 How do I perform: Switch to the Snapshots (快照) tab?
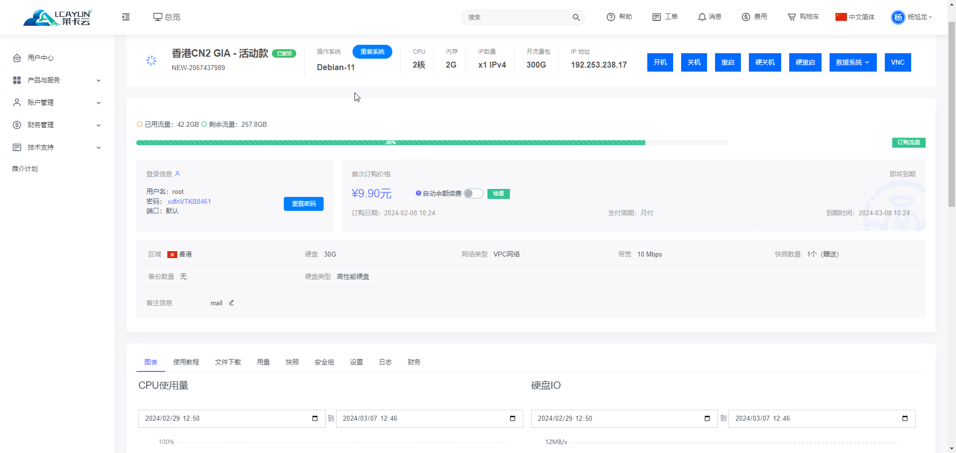click(292, 362)
